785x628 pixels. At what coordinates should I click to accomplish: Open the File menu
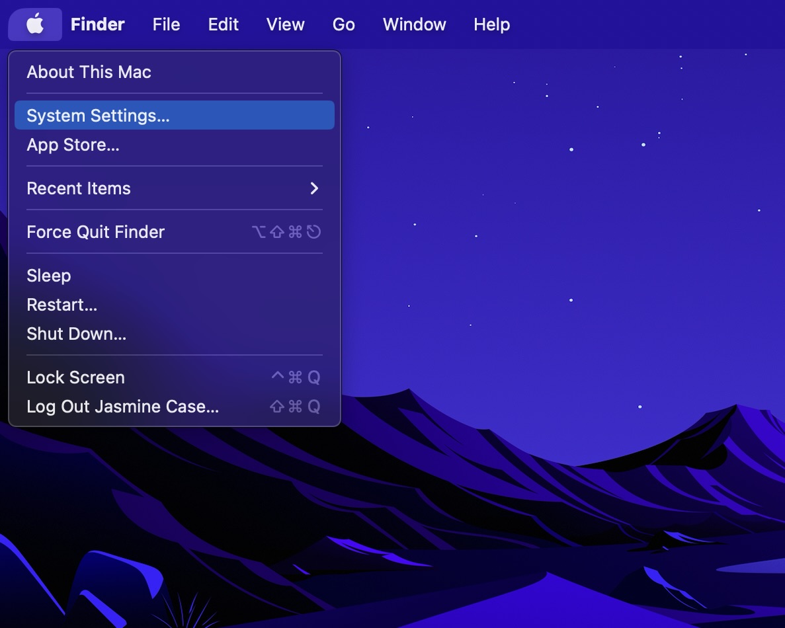[166, 24]
